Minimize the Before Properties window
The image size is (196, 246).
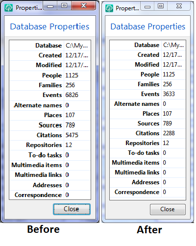coord(50,6)
